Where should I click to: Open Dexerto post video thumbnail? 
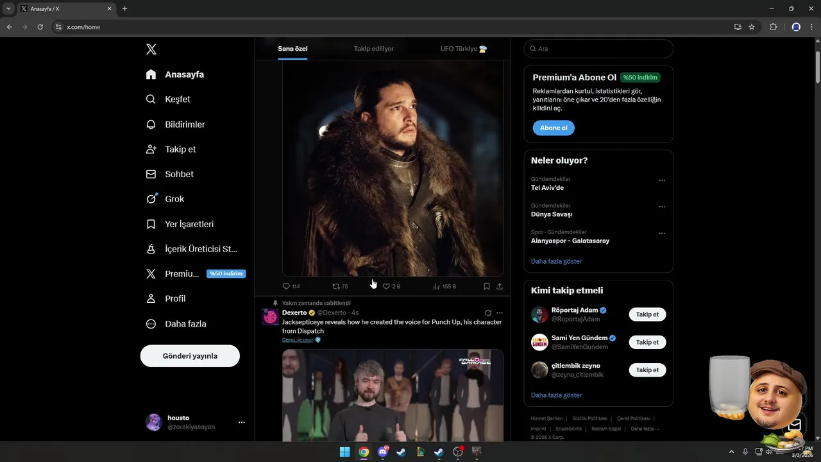tap(393, 395)
